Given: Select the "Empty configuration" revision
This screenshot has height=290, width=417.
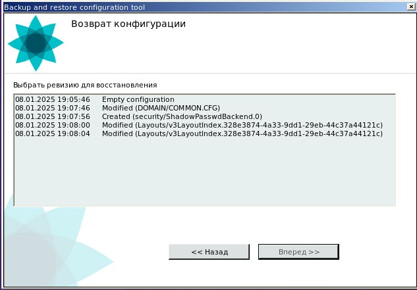Looking at the screenshot, I should pos(138,99).
